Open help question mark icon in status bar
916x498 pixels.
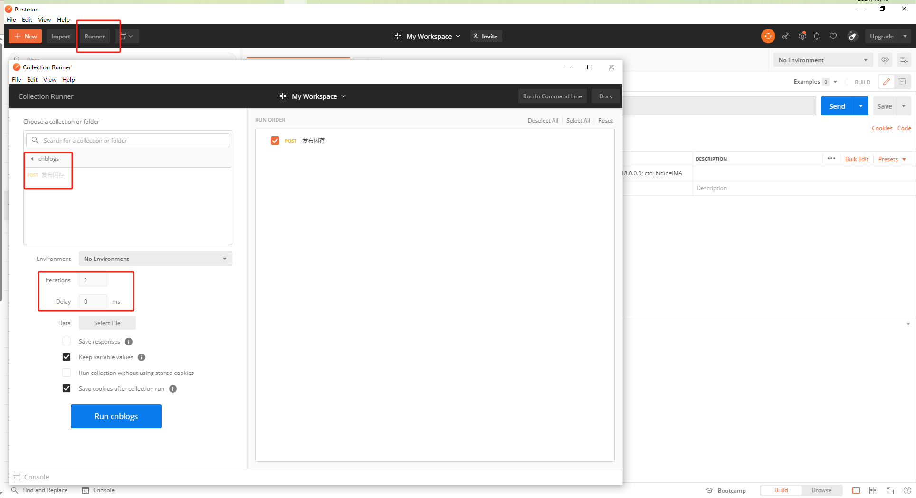(x=907, y=490)
